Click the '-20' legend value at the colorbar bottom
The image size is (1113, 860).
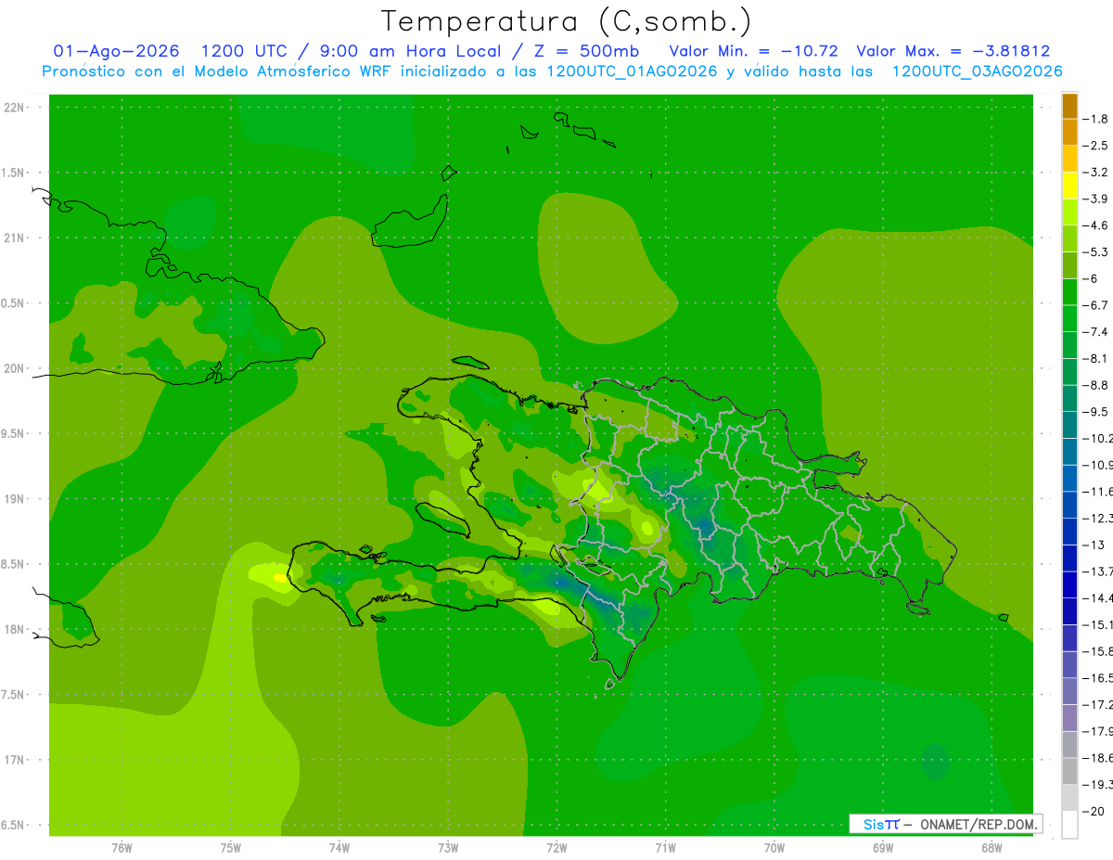tap(1093, 811)
